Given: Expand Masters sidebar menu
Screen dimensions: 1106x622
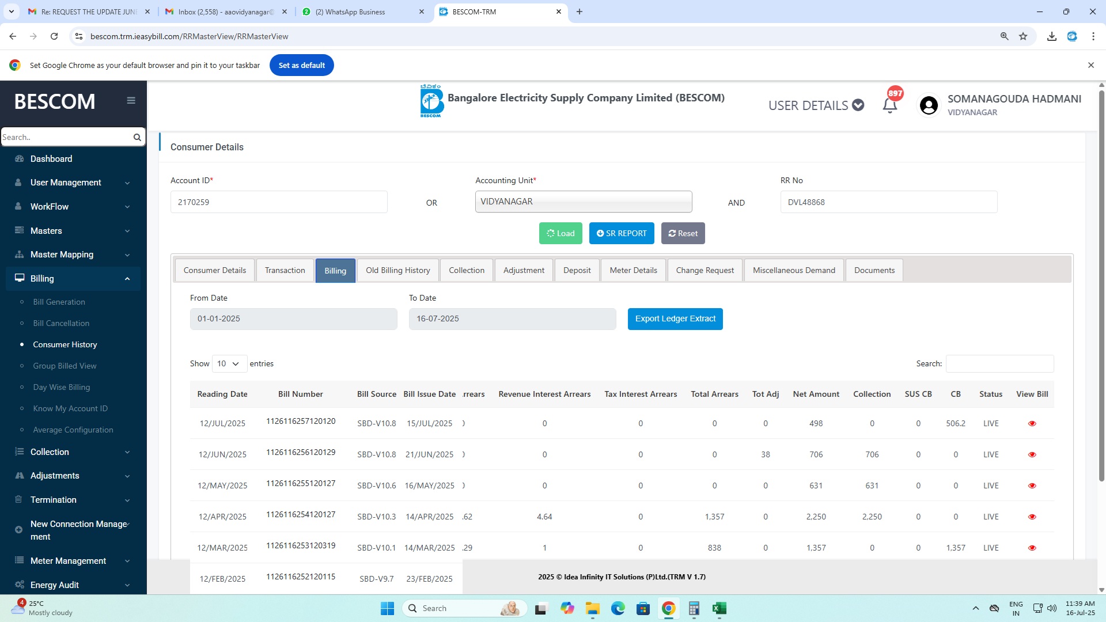Looking at the screenshot, I should tap(73, 231).
